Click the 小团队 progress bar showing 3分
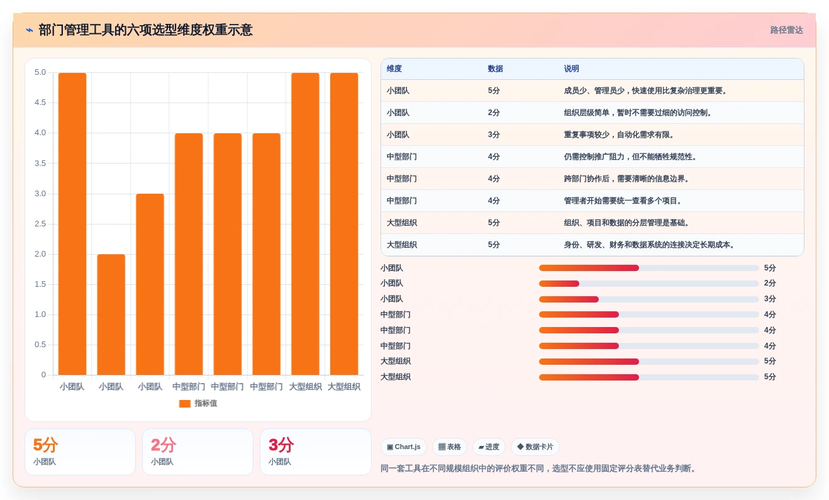829x500 pixels. click(649, 299)
